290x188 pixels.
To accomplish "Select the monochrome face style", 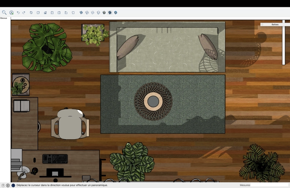I will tap(116, 12).
